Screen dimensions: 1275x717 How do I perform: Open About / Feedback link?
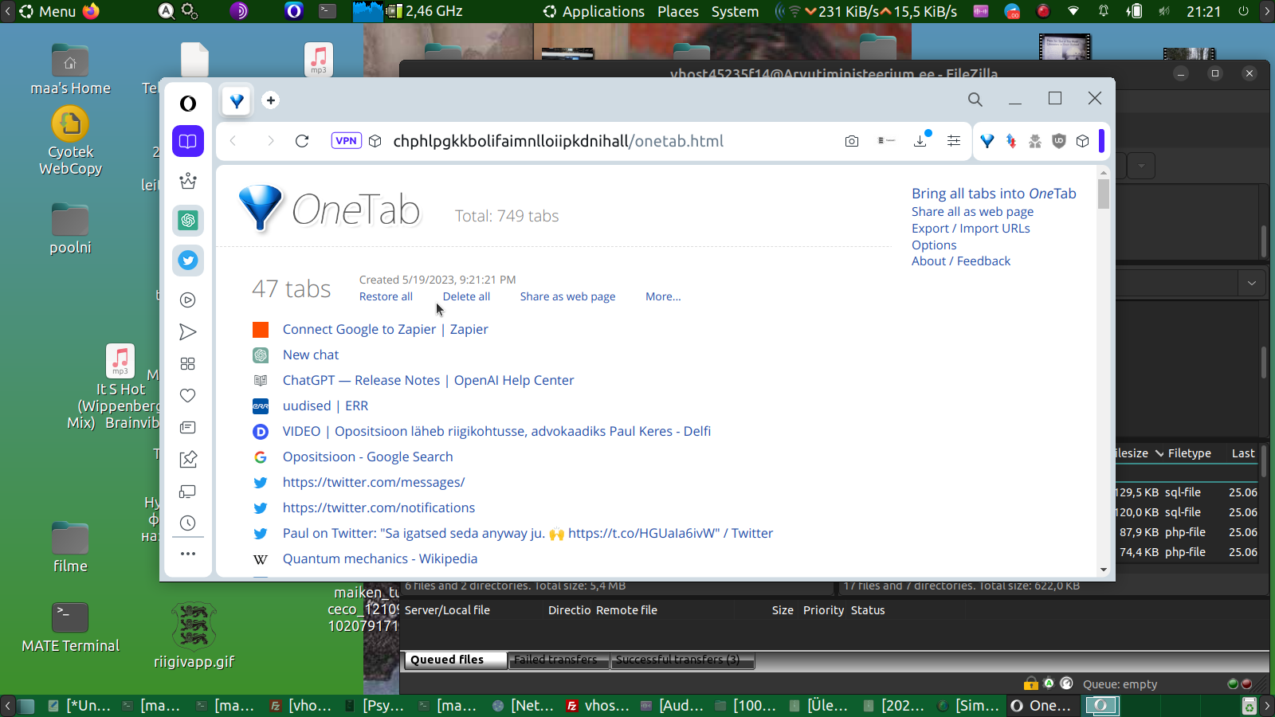pos(961,261)
